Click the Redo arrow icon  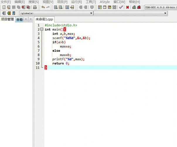tap(48, 7)
